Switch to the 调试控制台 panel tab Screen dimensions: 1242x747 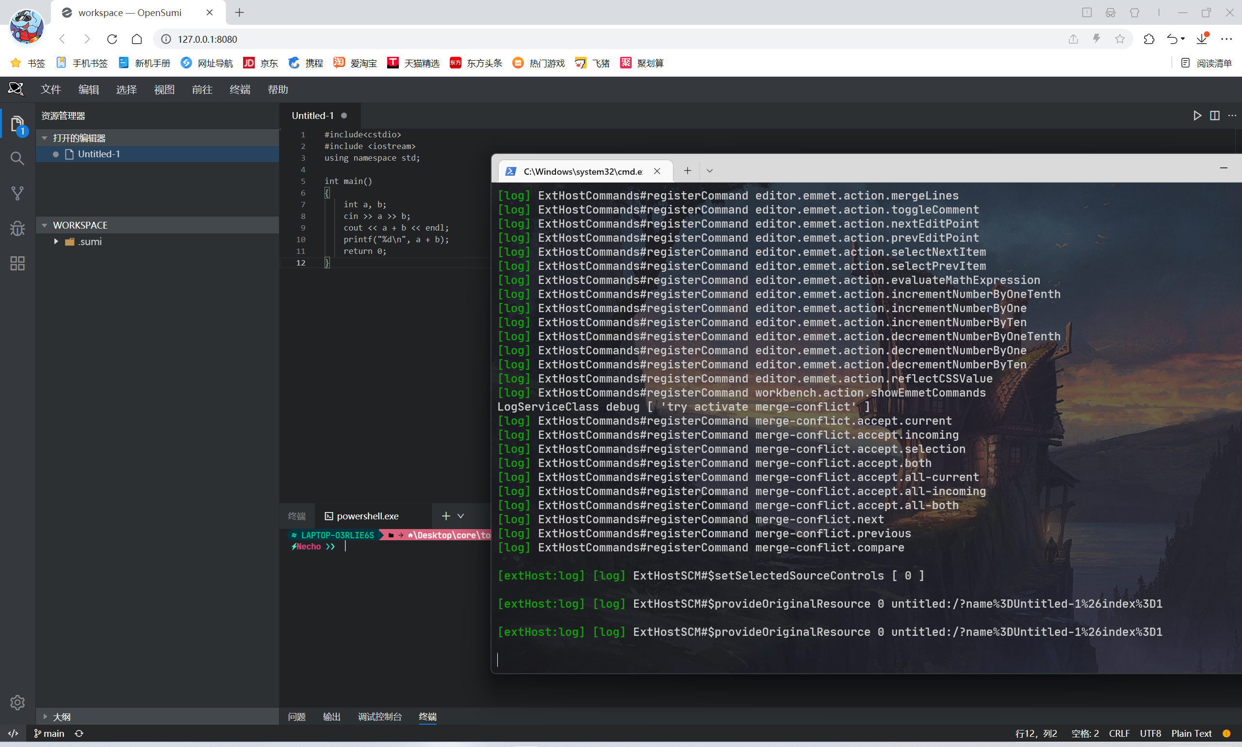(x=380, y=716)
